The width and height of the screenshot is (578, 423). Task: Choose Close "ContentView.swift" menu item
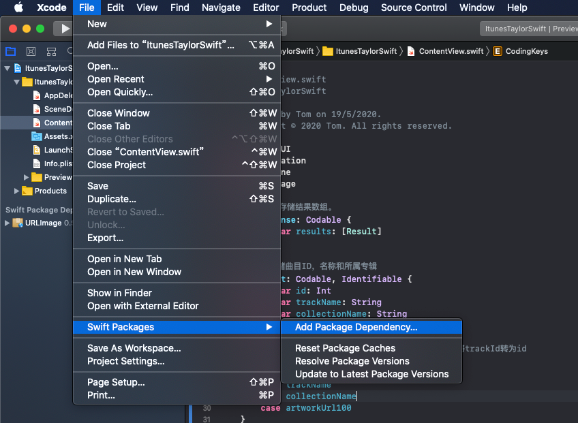[x=177, y=152]
